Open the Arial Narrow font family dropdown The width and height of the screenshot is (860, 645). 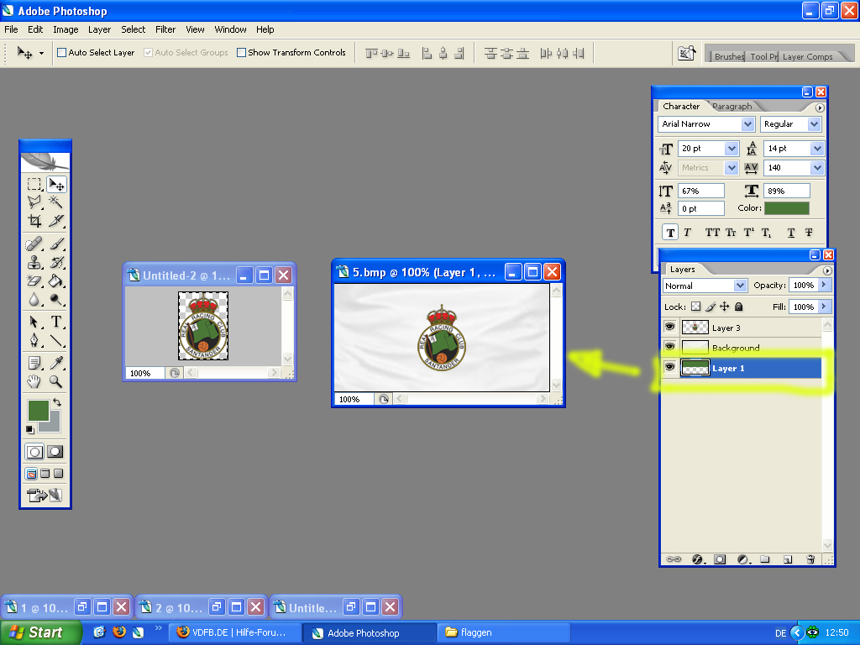[x=747, y=124]
